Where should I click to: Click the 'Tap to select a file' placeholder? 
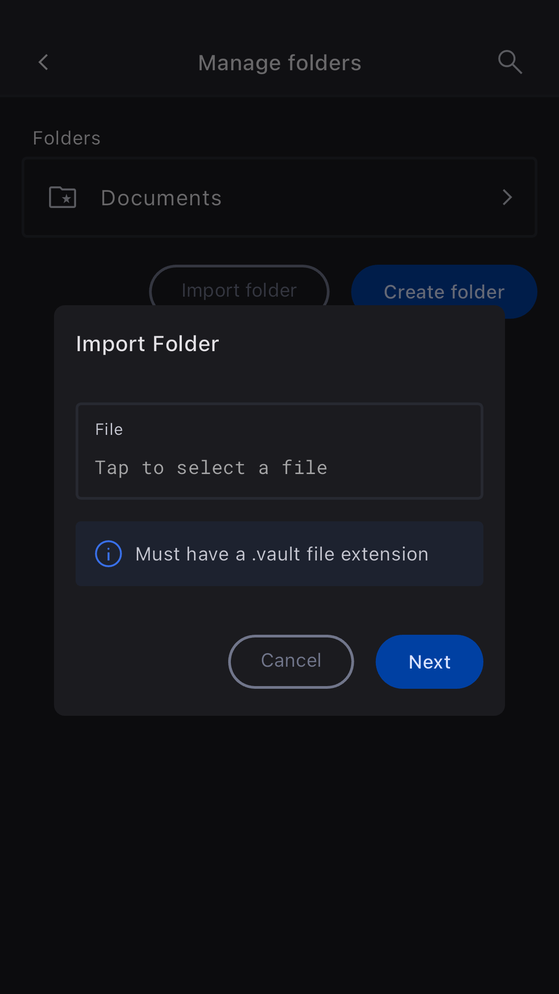pyautogui.click(x=211, y=468)
